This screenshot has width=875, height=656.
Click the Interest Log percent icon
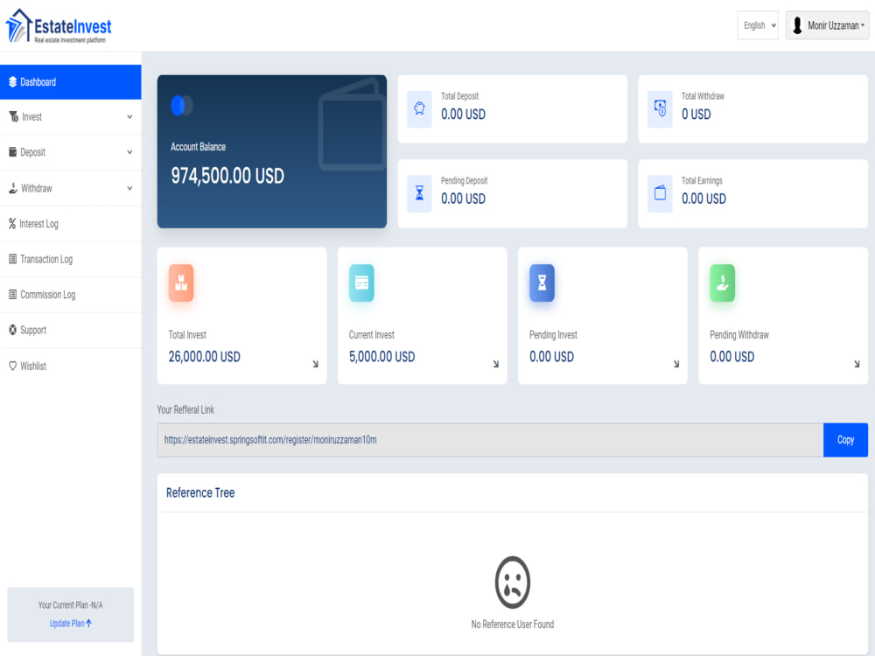(x=12, y=224)
